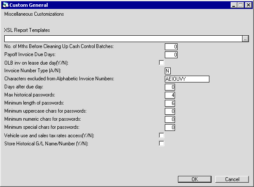Close the Custom General dialog
Screen dimensions: 254x187
click(248, 5)
